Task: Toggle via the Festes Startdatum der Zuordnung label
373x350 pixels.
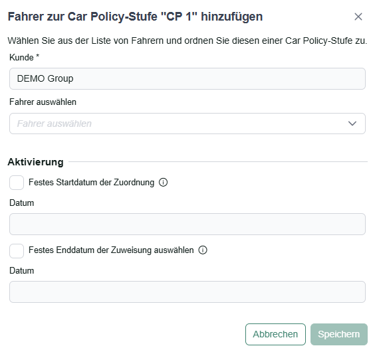Action: pyautogui.click(x=91, y=183)
